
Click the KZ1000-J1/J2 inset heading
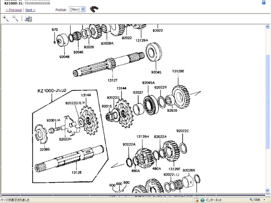point(52,91)
